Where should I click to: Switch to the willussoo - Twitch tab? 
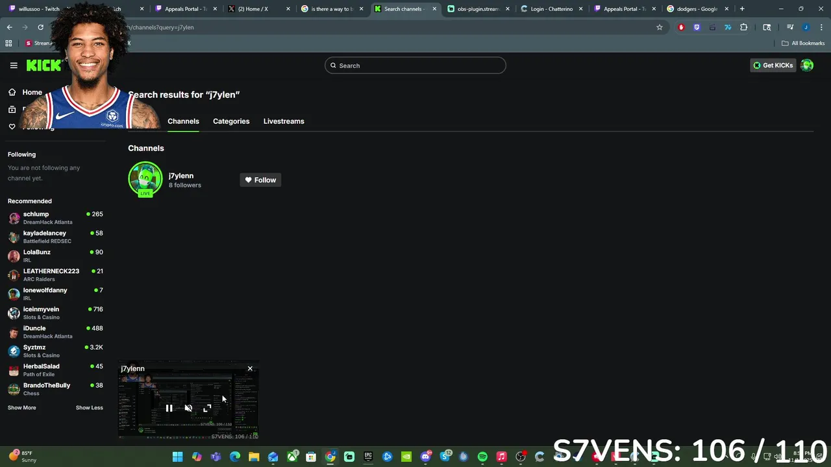[38, 9]
